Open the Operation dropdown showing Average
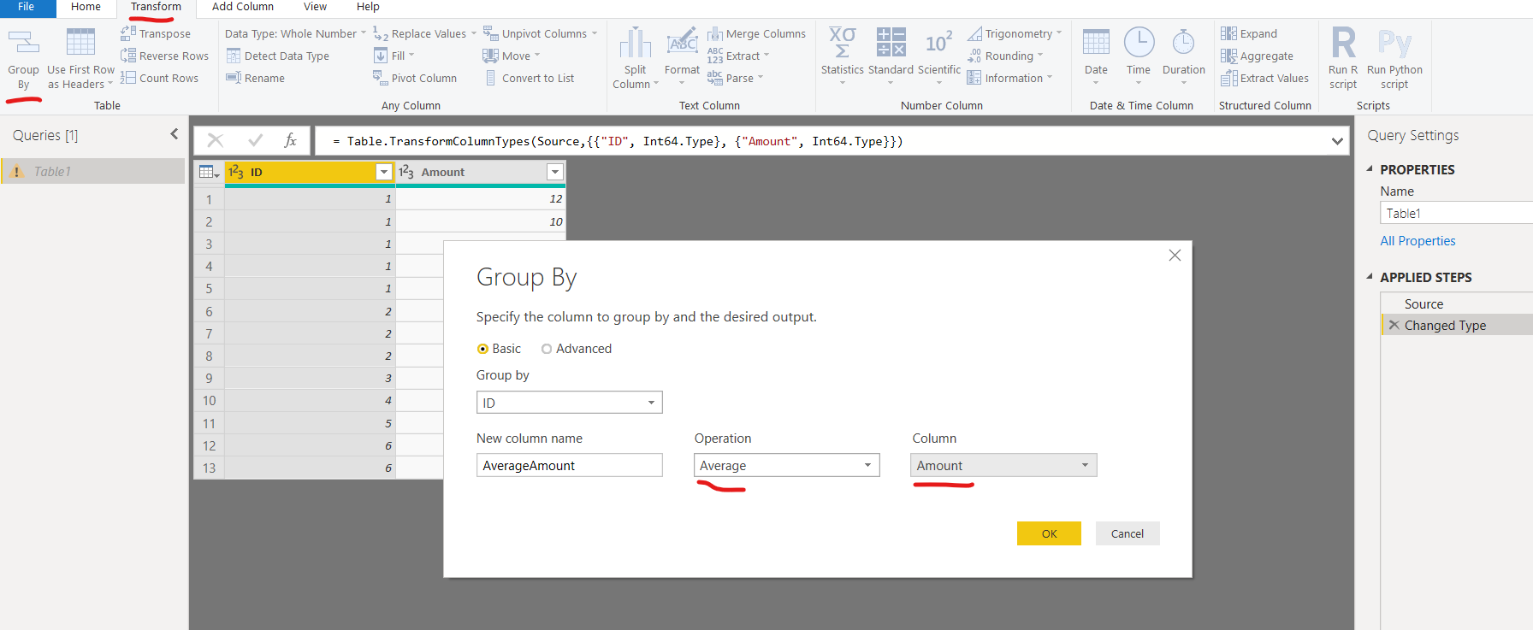The width and height of the screenshot is (1533, 630). pyautogui.click(x=787, y=465)
